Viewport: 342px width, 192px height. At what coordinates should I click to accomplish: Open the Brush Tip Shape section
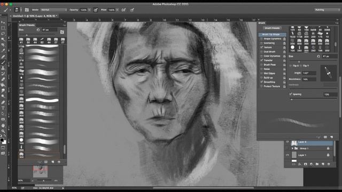click(273, 34)
